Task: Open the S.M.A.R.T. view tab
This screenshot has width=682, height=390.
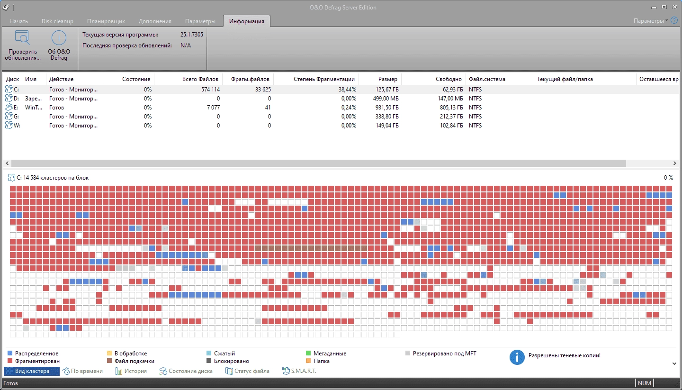Action: tap(299, 371)
